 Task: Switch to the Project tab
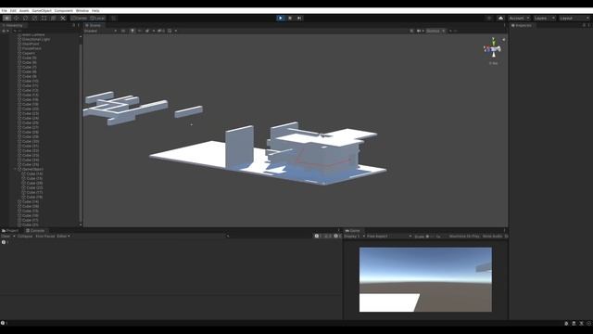click(x=10, y=231)
